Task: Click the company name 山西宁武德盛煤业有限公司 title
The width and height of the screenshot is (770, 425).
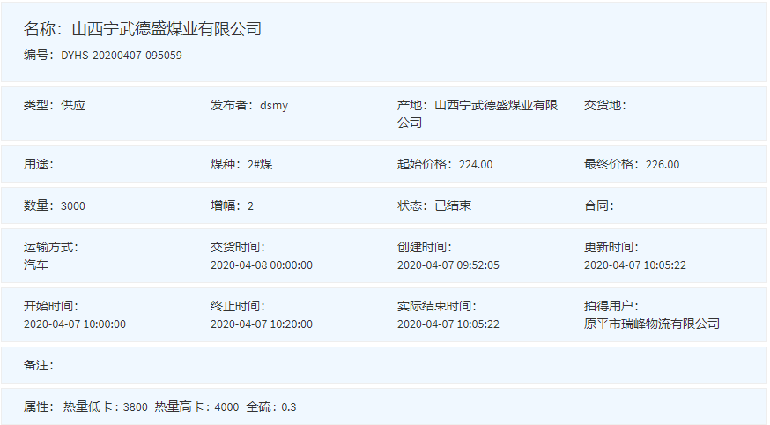Action: click(166, 29)
